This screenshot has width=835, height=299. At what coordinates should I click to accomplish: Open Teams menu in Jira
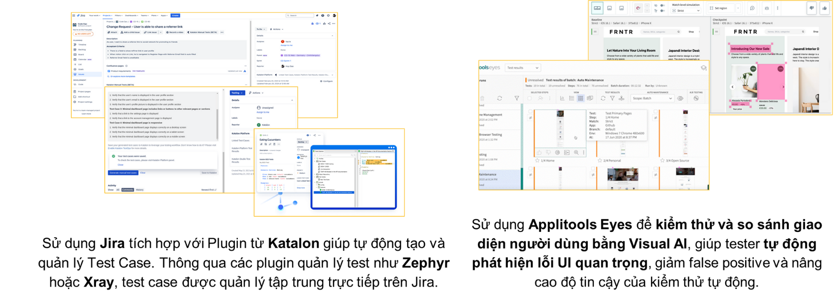click(x=145, y=15)
